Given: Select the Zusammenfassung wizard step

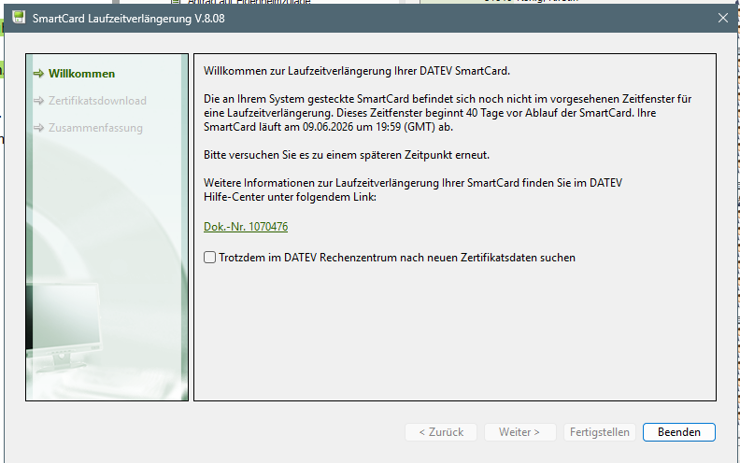Looking at the screenshot, I should pos(95,128).
